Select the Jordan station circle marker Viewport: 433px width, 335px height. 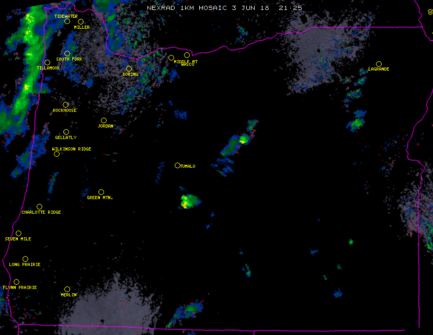point(104,120)
